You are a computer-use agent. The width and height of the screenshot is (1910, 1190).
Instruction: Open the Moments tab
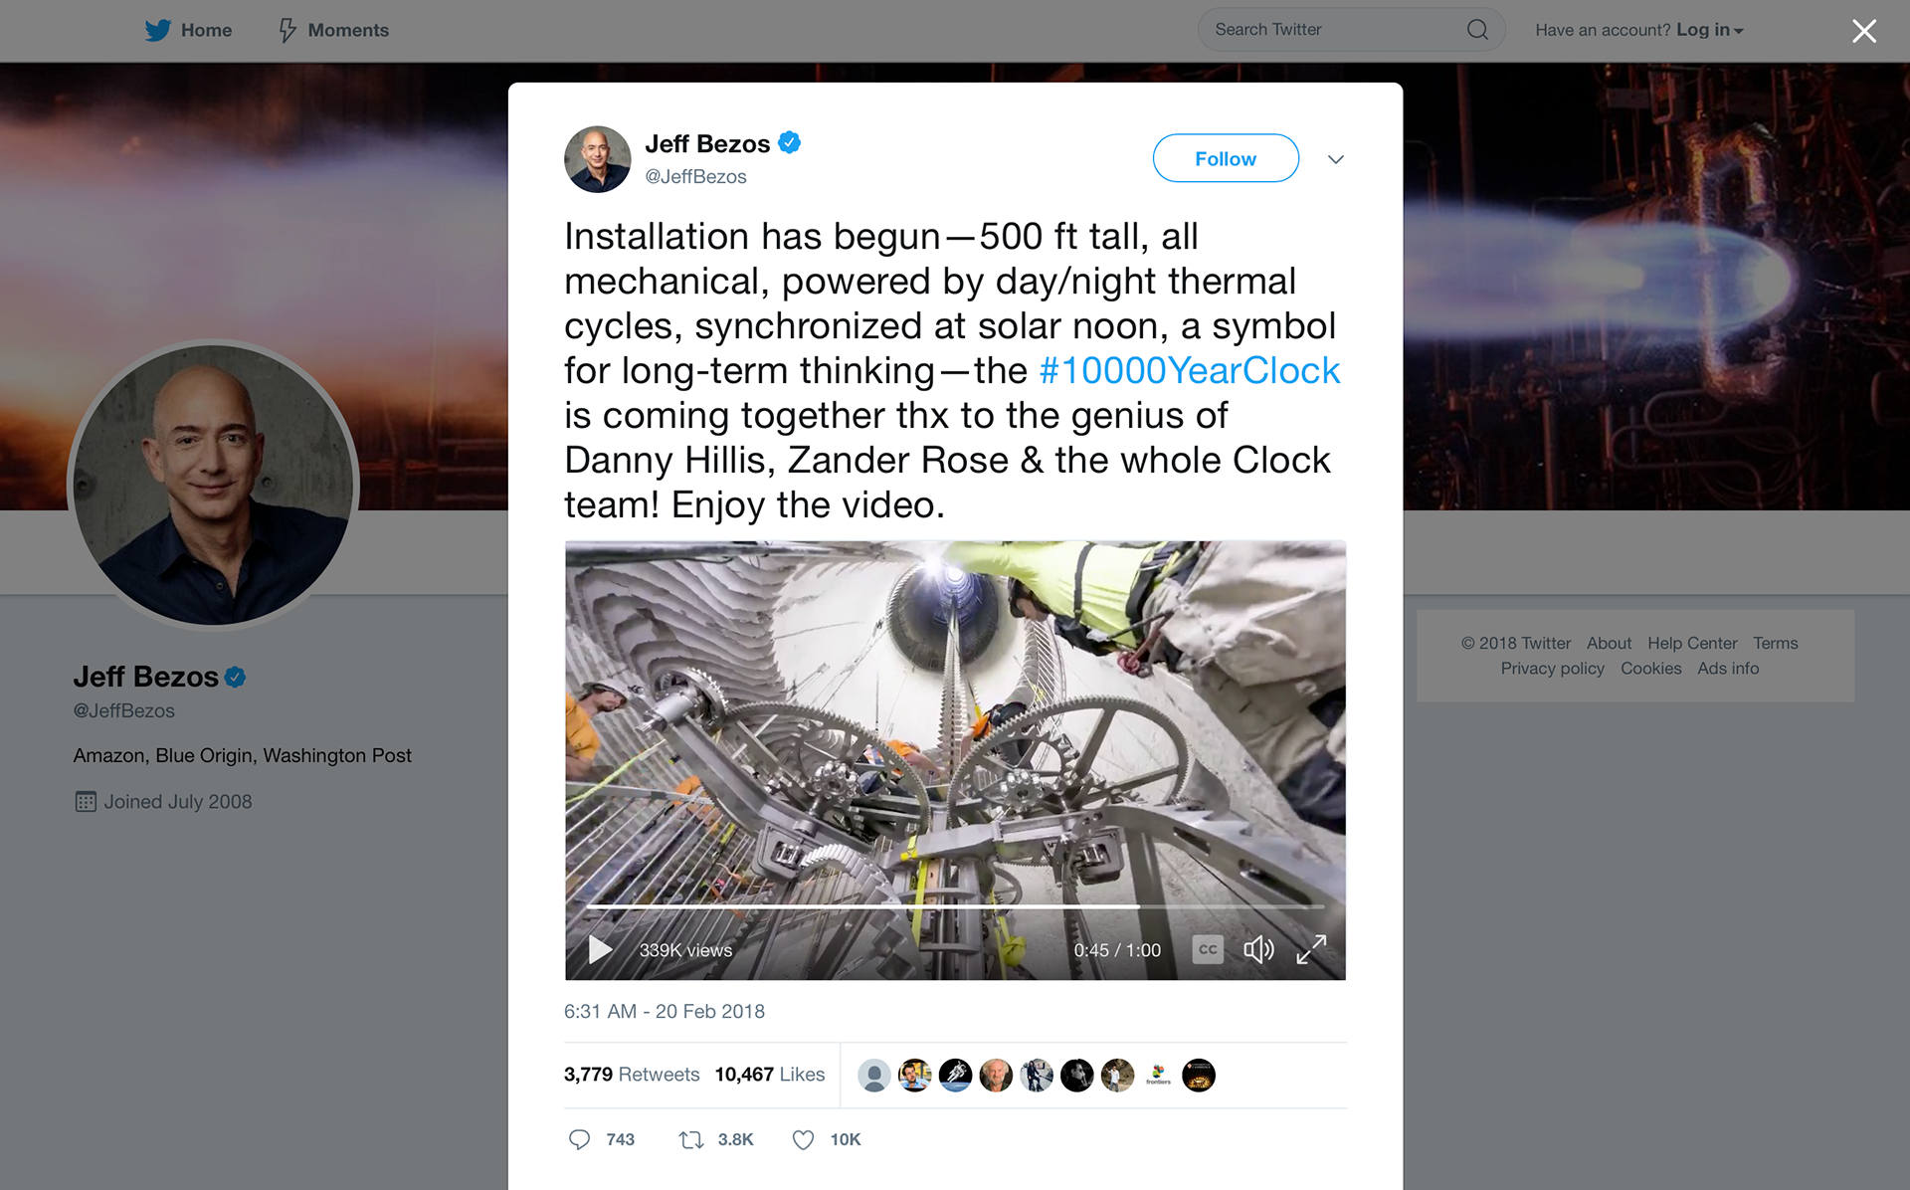(333, 30)
